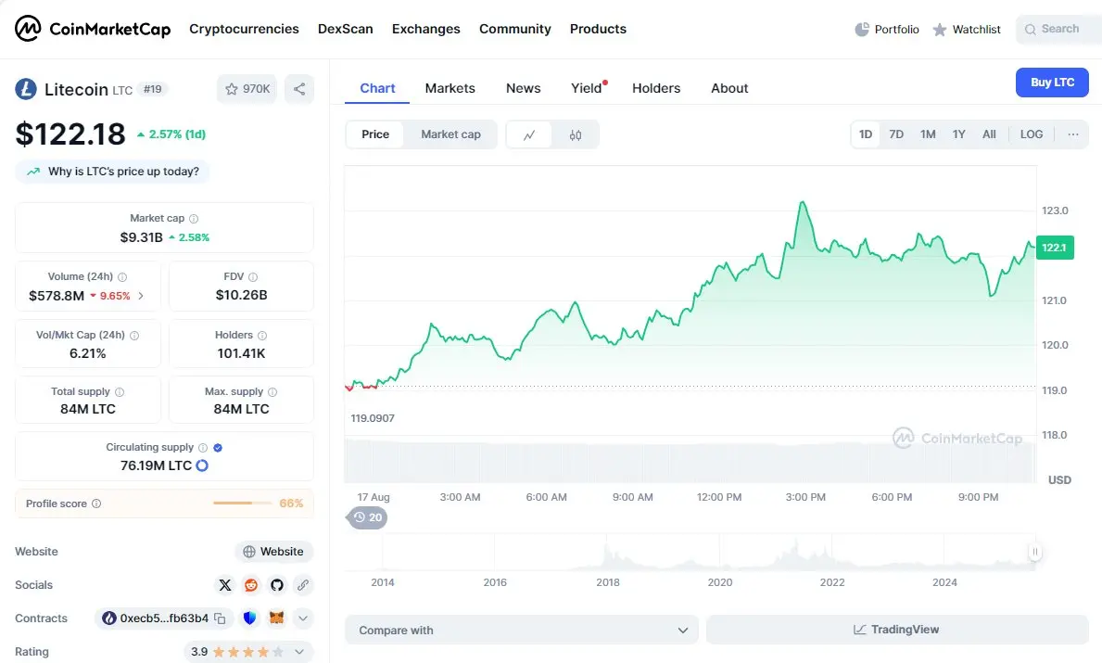The height and width of the screenshot is (663, 1102).
Task: Click Why is LTC's price up today?
Action: (113, 172)
